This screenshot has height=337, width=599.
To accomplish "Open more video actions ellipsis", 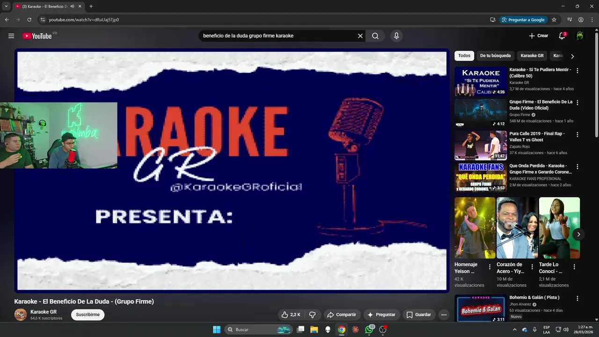I will pyautogui.click(x=444, y=315).
